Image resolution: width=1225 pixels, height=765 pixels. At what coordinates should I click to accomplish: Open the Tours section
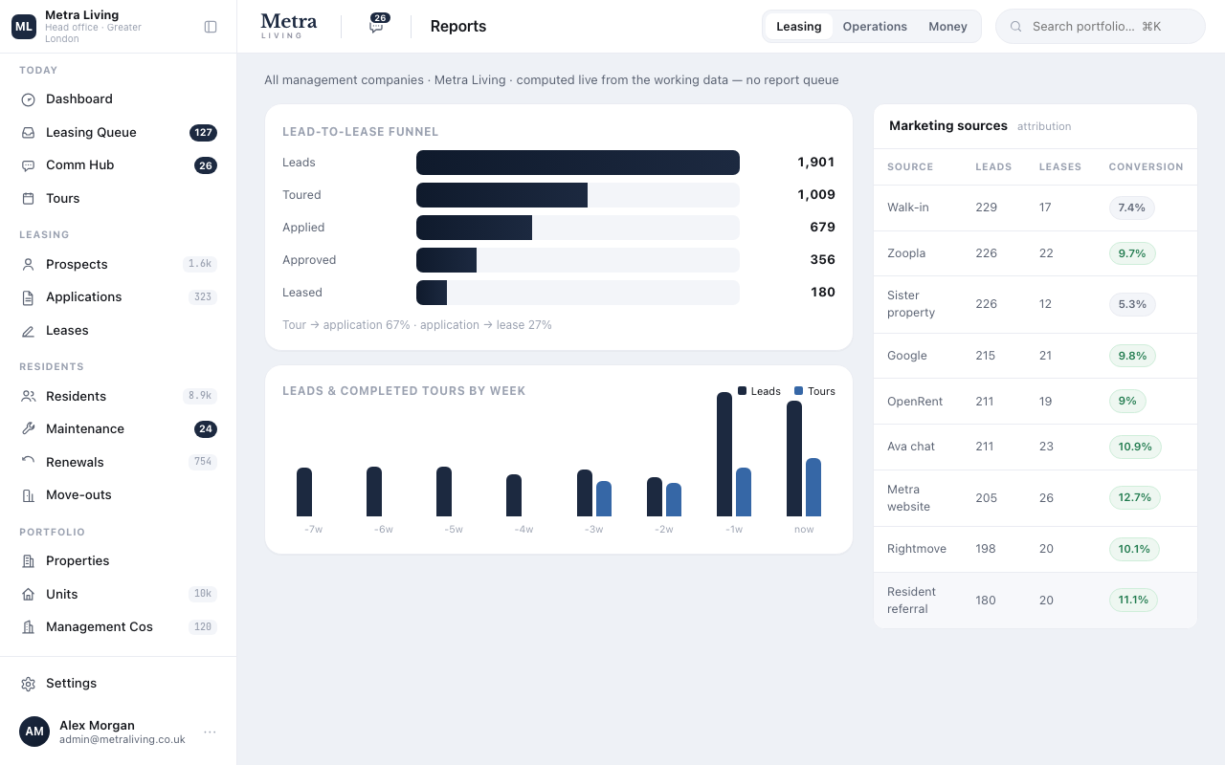pyautogui.click(x=118, y=199)
